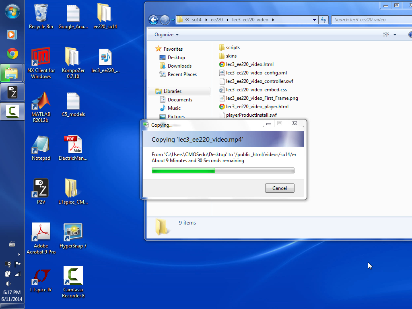Select lec3_ee220_video.html file

[246, 64]
